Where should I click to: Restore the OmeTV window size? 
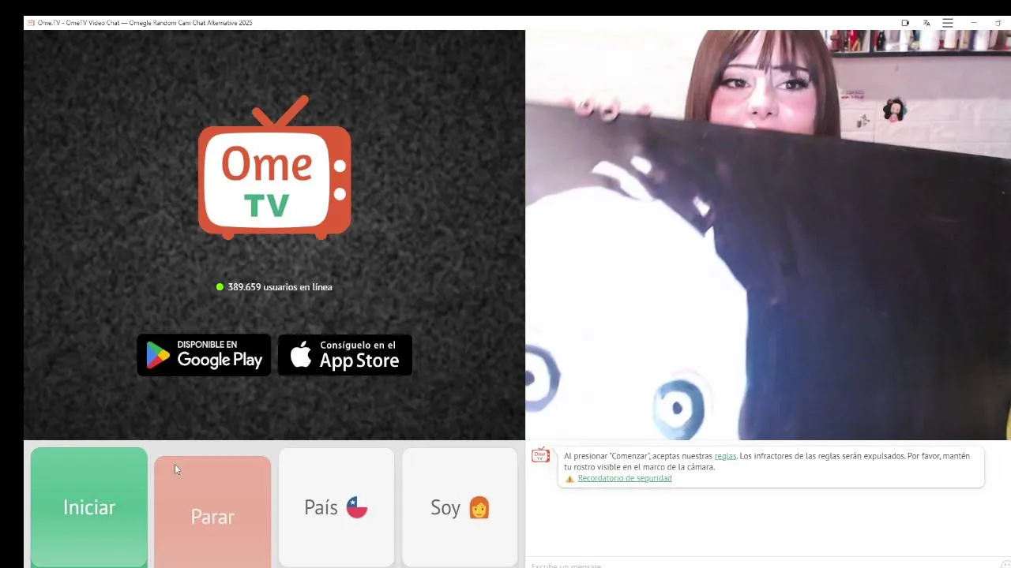click(998, 23)
